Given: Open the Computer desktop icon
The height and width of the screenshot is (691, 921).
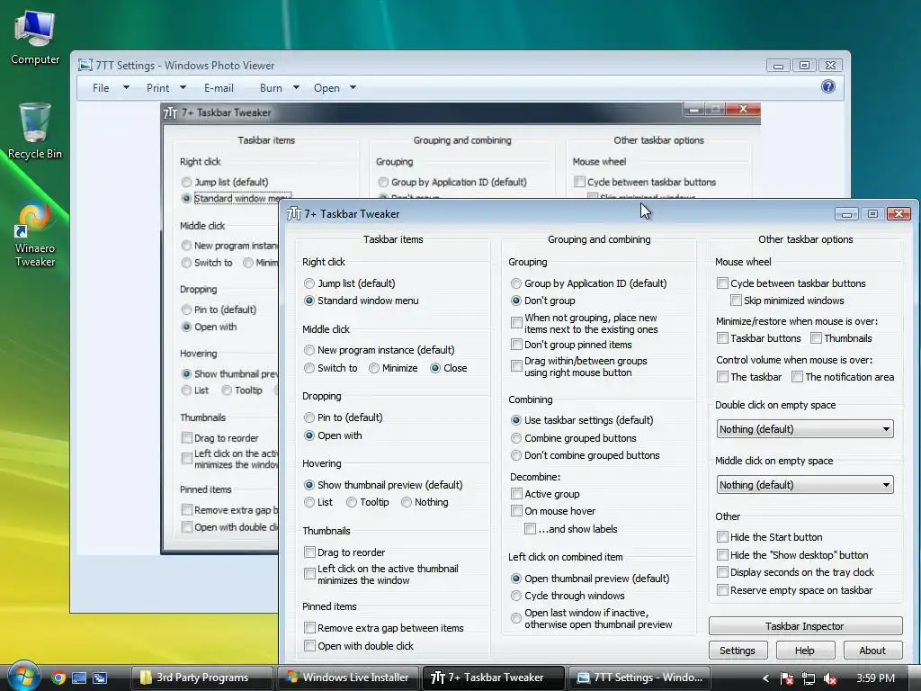Looking at the screenshot, I should (x=35, y=38).
